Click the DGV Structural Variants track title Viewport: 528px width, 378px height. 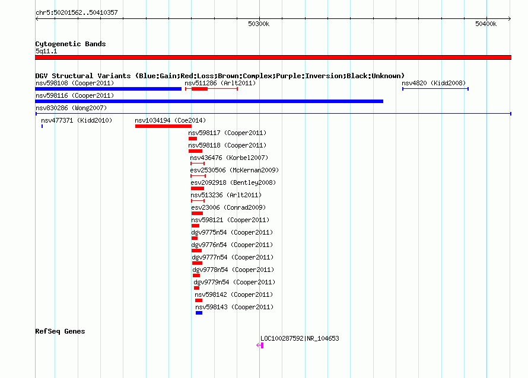point(220,76)
